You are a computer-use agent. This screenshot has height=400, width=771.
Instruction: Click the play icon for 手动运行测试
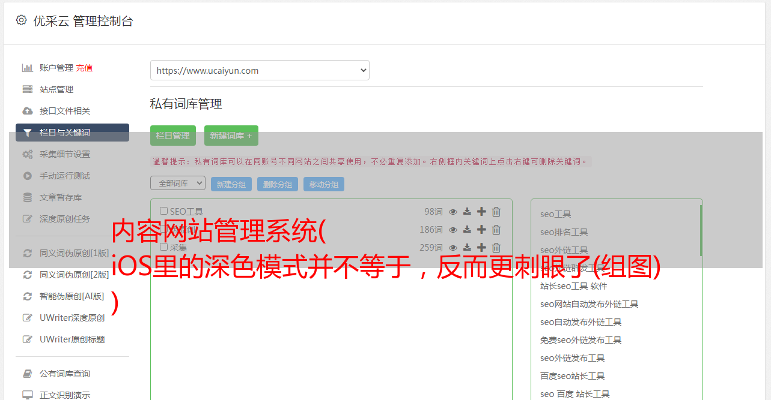click(x=27, y=176)
